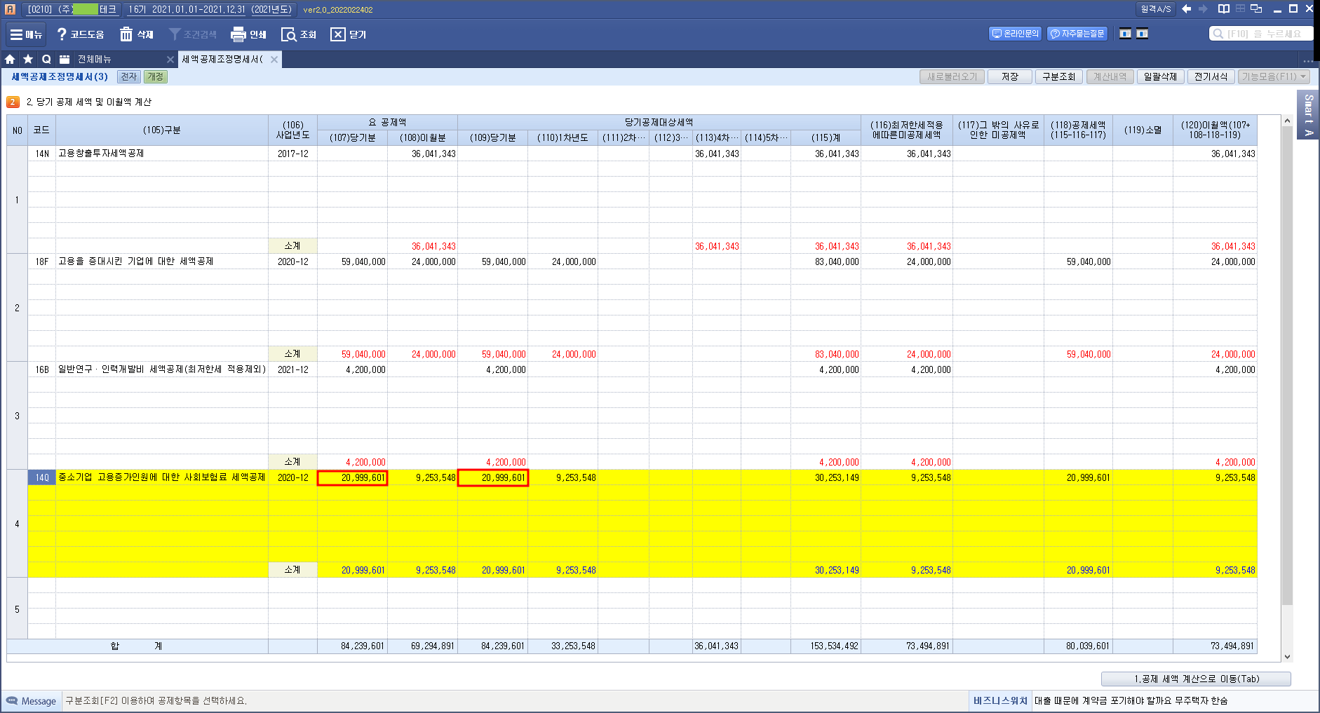This screenshot has width=1320, height=713.
Task: Click the 인쇄 printer icon
Action: tap(238, 34)
